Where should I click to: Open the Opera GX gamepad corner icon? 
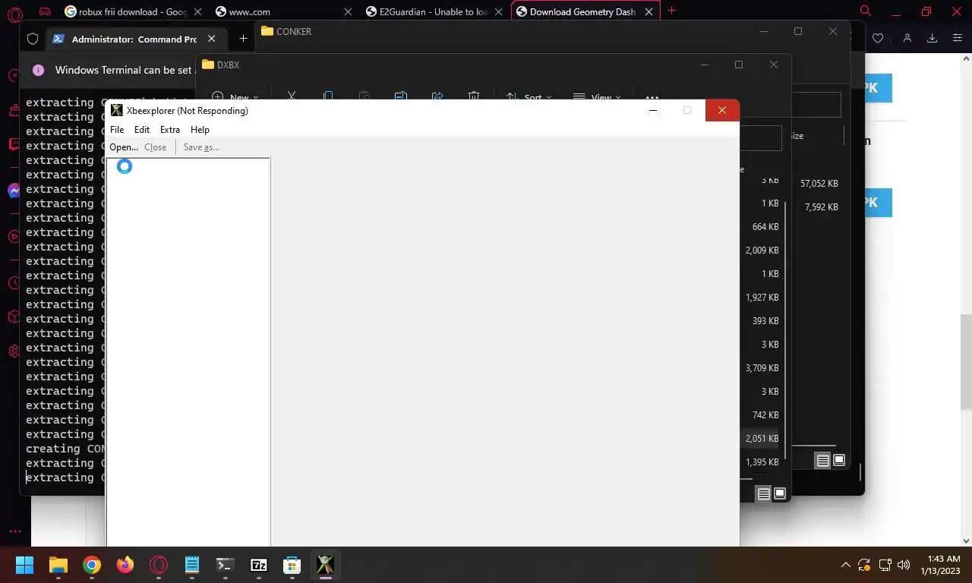(45, 11)
